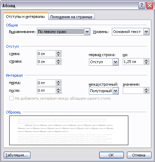
Task: Click the слева indent input field
Action: (x=47, y=54)
